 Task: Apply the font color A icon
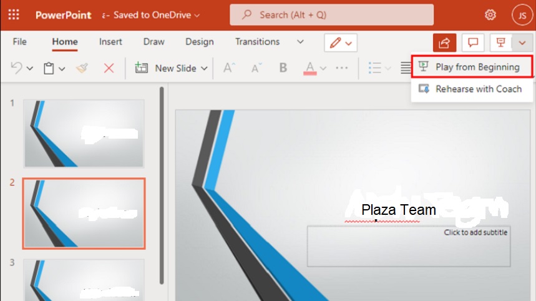[309, 68]
